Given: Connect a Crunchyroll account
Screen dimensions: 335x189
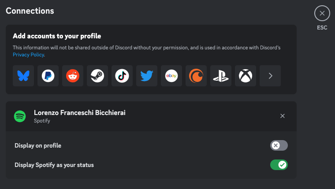Looking at the screenshot, I should point(196,76).
